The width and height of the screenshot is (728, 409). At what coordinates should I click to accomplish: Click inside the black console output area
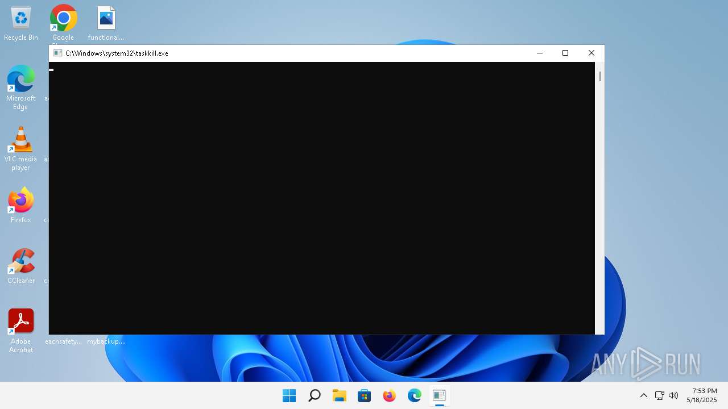(322, 198)
